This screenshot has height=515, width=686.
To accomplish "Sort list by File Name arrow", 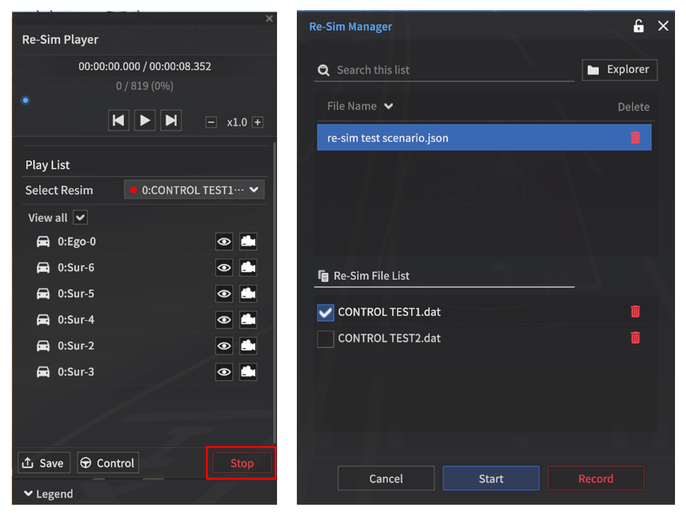I will pos(388,106).
